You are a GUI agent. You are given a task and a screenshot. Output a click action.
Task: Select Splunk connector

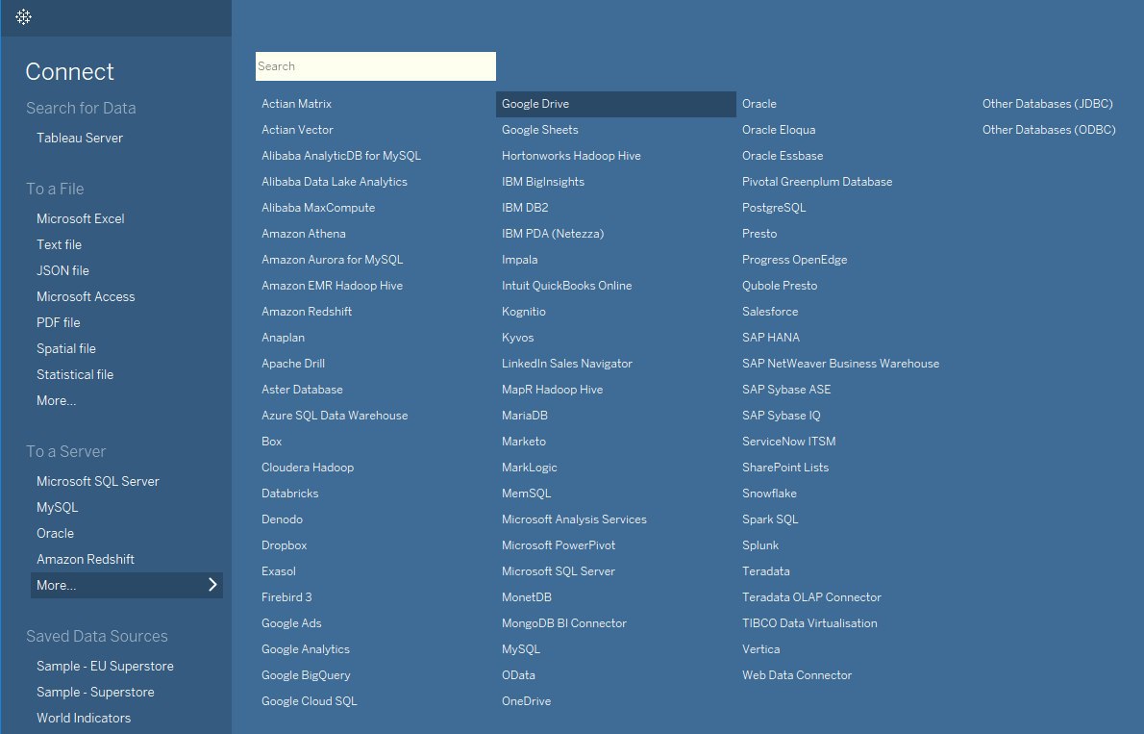pyautogui.click(x=760, y=545)
